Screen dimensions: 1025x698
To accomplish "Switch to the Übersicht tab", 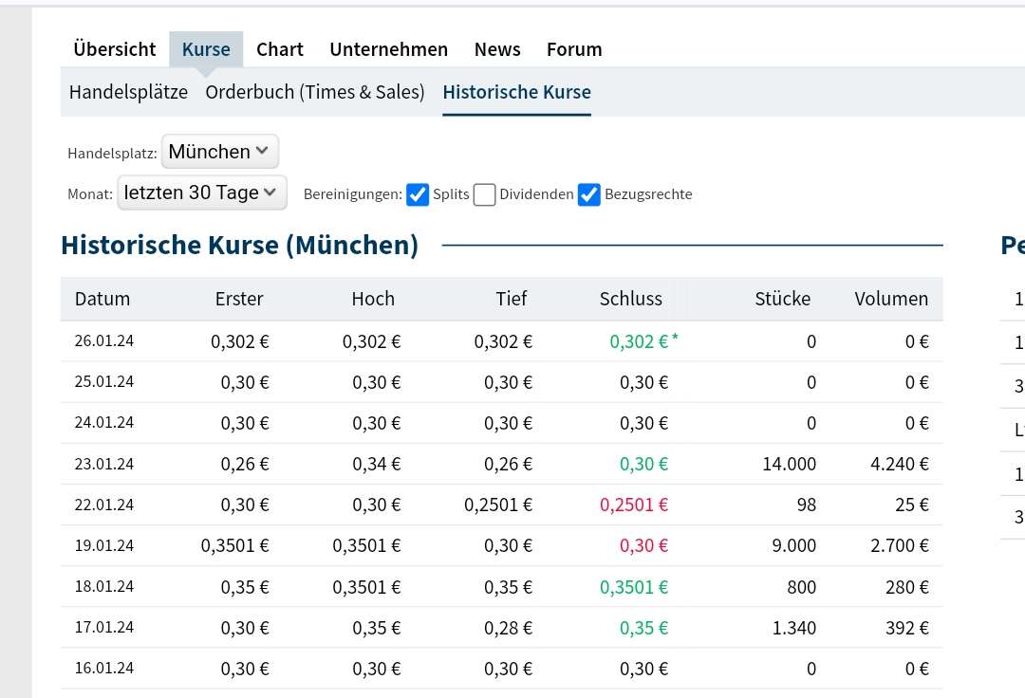I will coord(114,48).
